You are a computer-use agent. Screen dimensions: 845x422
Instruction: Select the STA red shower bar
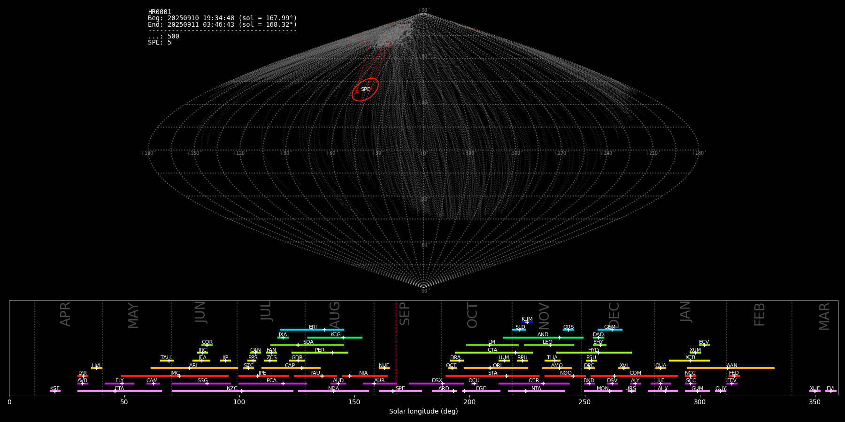[492, 376]
